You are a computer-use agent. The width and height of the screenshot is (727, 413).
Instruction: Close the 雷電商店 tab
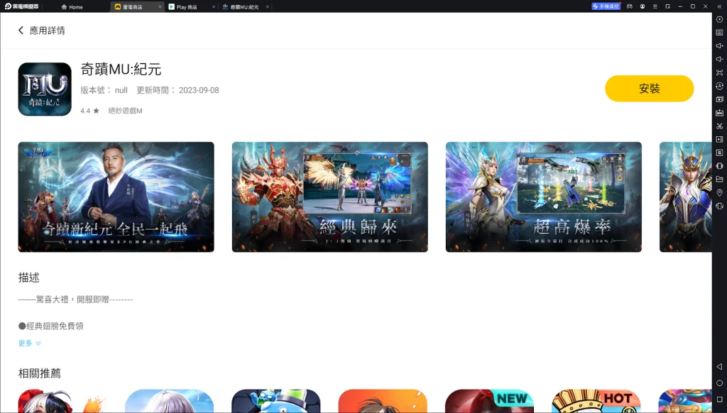160,7
